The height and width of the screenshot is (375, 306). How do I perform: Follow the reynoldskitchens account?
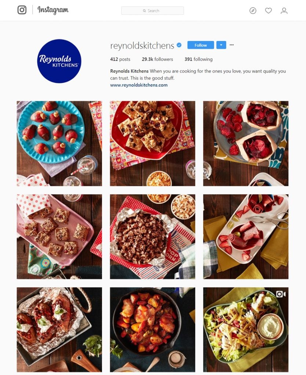[201, 45]
